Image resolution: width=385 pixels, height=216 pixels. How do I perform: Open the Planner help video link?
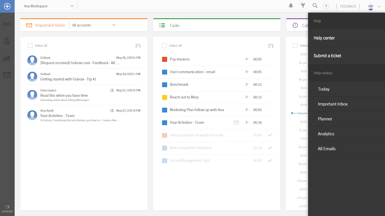point(325,119)
